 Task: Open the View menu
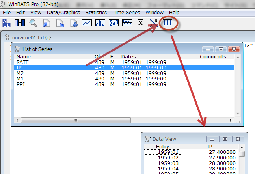point(36,13)
